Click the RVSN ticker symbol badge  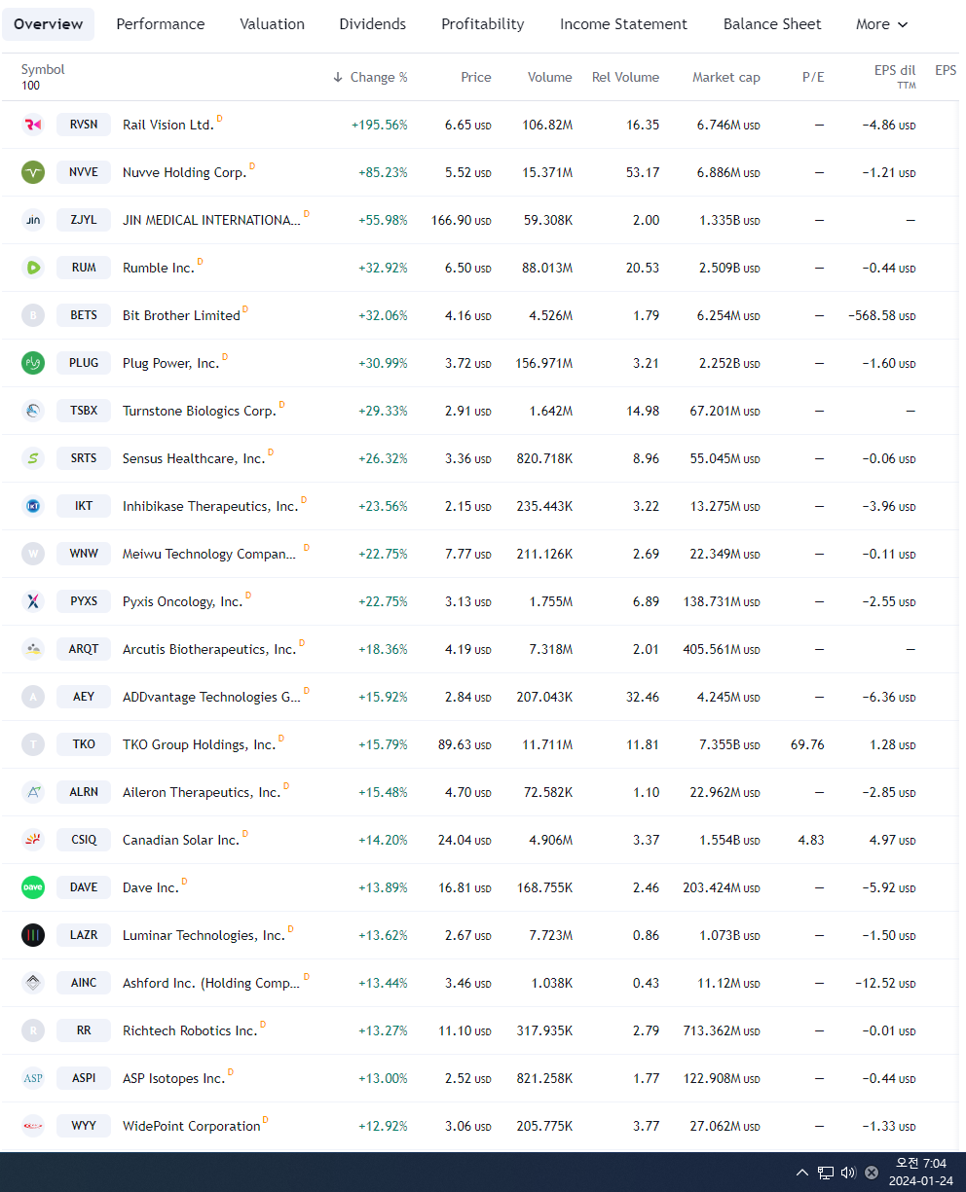click(84, 125)
